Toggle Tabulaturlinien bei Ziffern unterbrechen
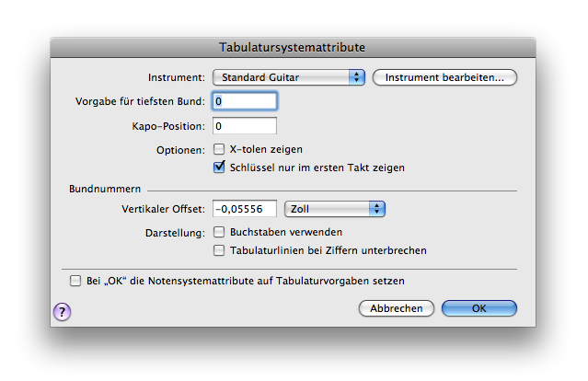This screenshot has width=588, height=381. pos(220,249)
